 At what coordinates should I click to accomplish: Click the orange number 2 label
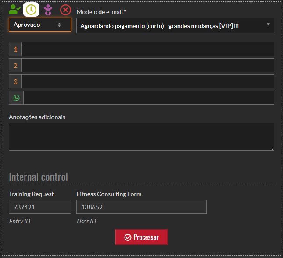coord(15,65)
